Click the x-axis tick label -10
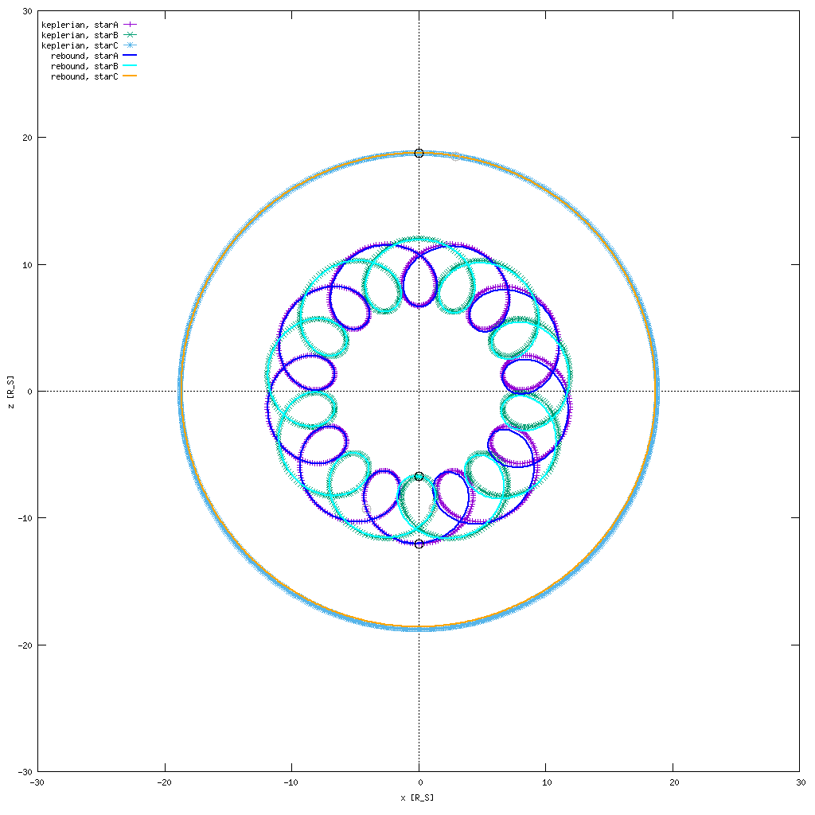This screenshot has width=815, height=815. [291, 783]
